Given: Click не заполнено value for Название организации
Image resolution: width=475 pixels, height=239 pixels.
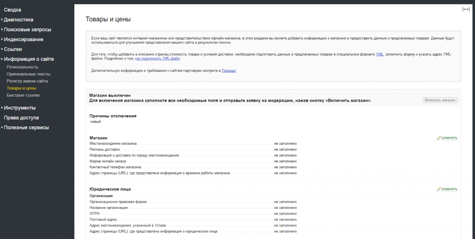Looking at the screenshot, I should [x=285, y=208].
